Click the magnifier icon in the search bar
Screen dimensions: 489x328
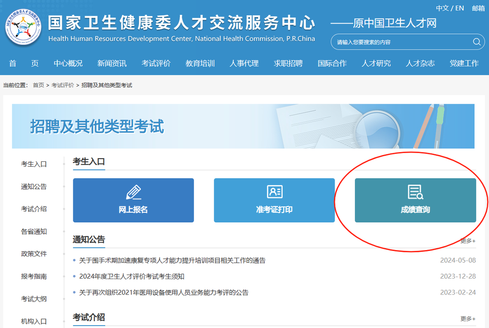(476, 42)
